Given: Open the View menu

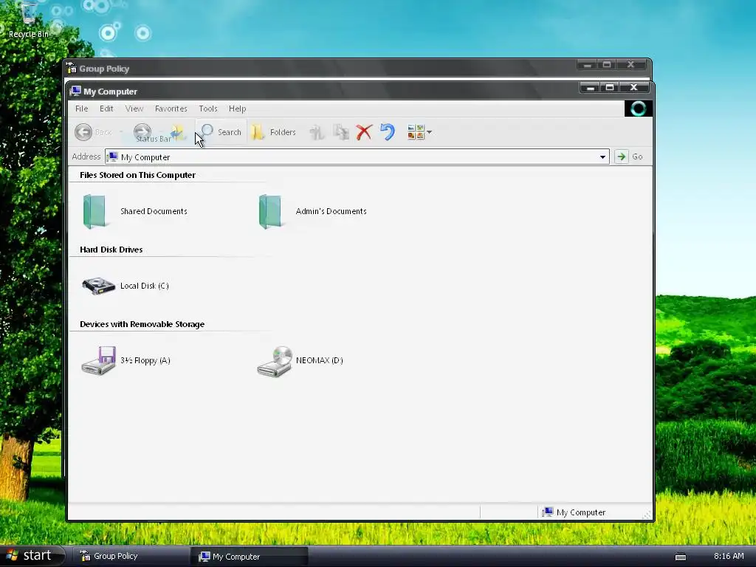Looking at the screenshot, I should coord(134,109).
